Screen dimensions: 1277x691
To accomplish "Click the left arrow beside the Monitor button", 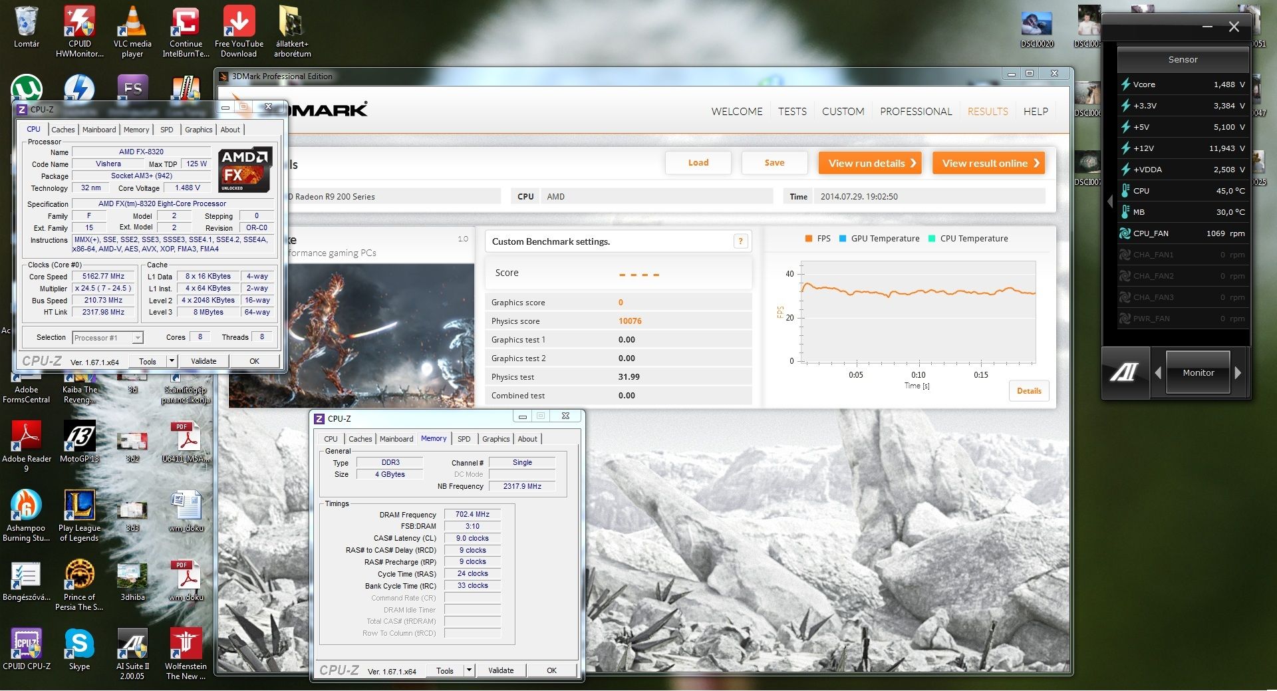I will click(1158, 373).
